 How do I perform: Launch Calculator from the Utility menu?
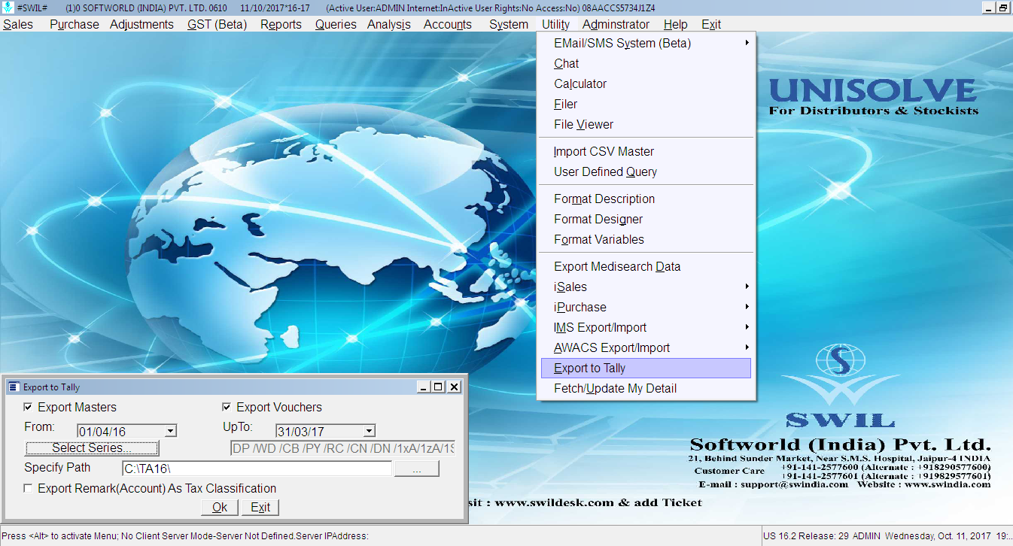pos(646,84)
